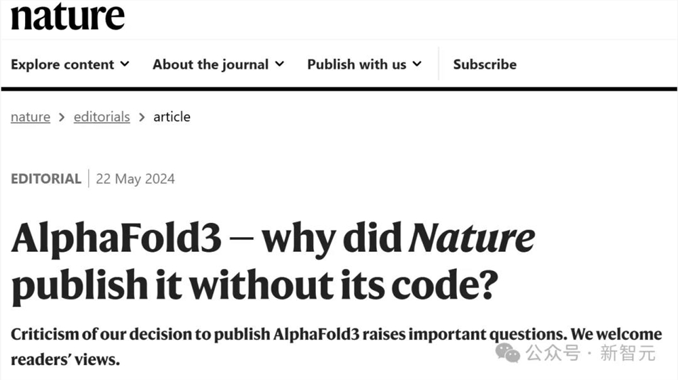The height and width of the screenshot is (380, 678).
Task: Click the 22 May 2024 date
Action: tap(136, 179)
